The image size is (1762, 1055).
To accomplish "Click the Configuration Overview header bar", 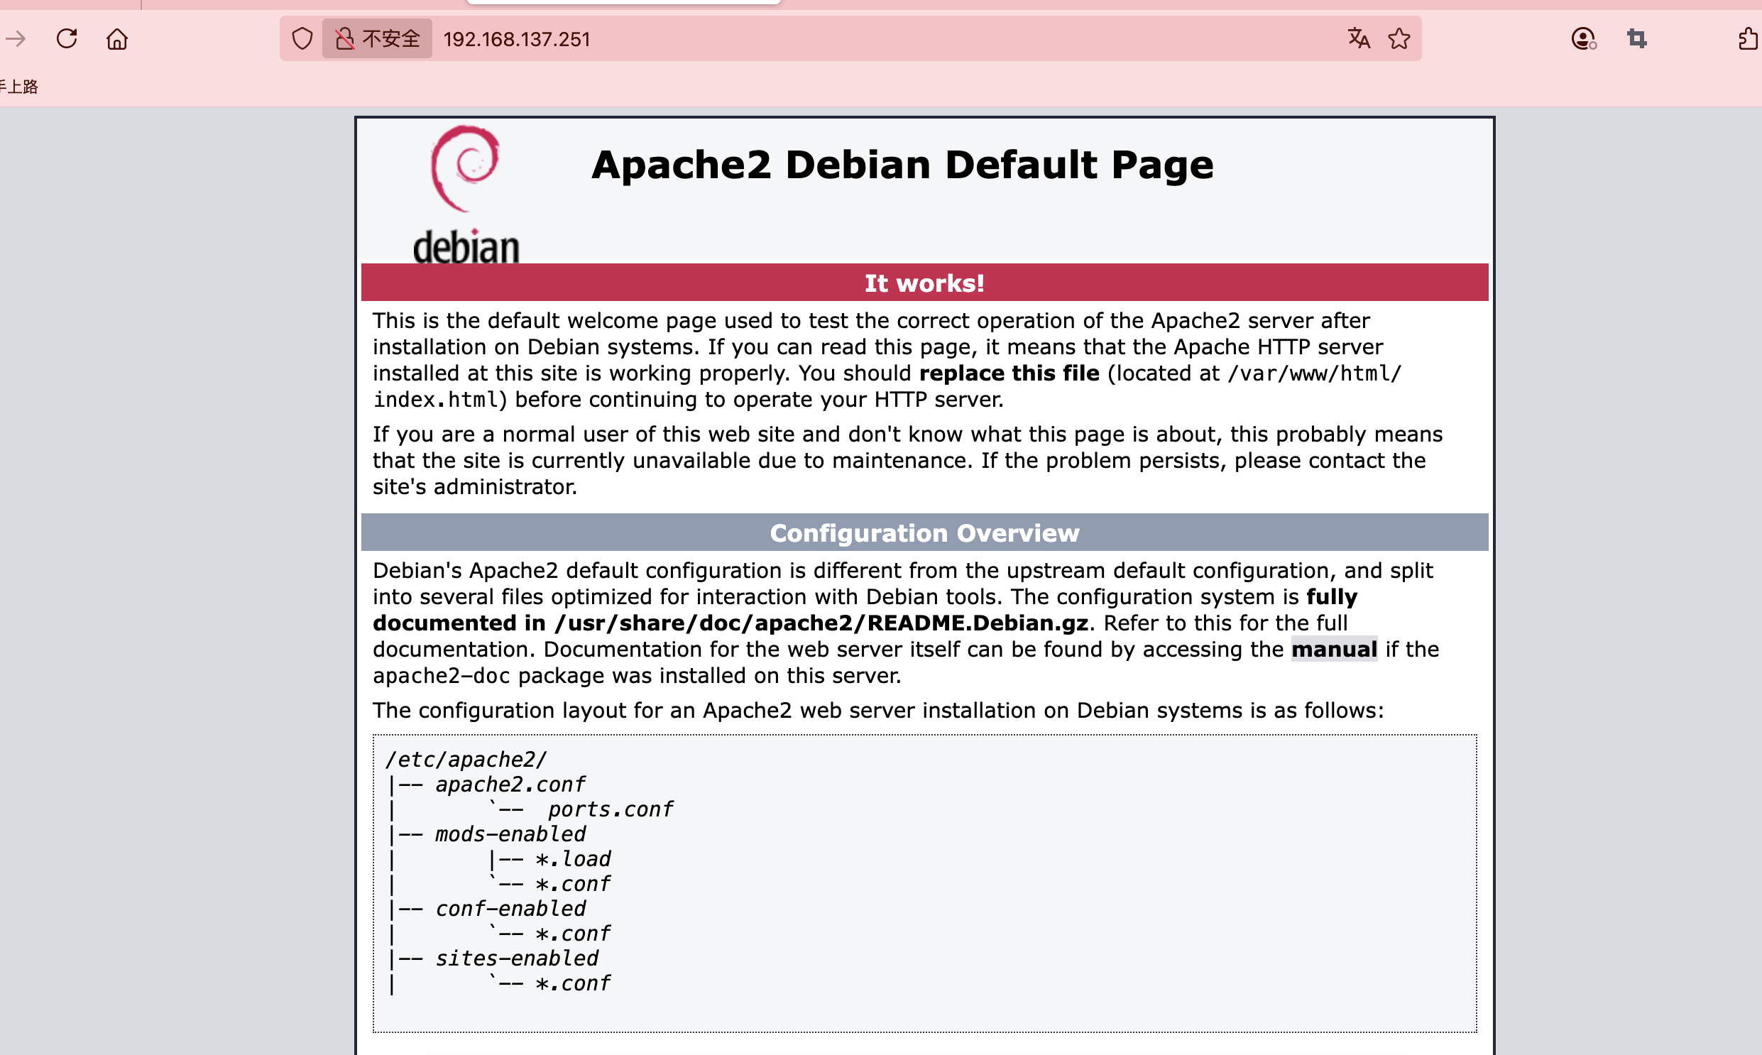I will [925, 532].
